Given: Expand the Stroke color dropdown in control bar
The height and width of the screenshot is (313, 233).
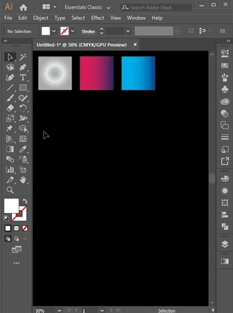Looking at the screenshot, I should [73, 31].
